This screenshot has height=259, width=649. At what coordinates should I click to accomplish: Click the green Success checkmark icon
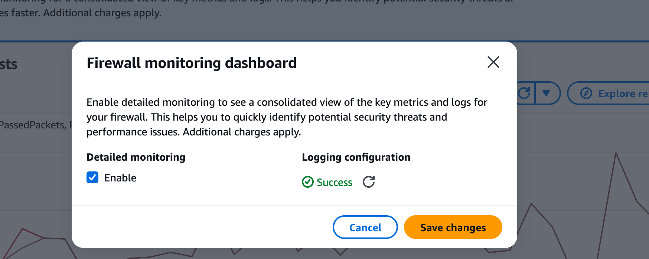(308, 182)
